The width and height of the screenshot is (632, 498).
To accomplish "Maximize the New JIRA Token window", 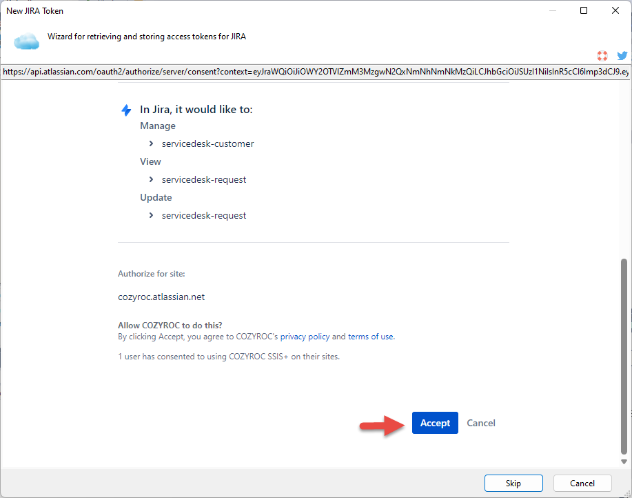I will [x=584, y=10].
